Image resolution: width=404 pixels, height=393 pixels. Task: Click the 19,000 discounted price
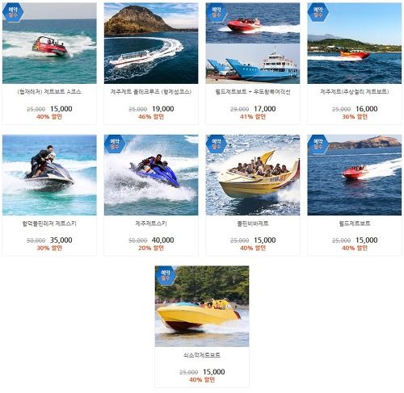pos(163,109)
